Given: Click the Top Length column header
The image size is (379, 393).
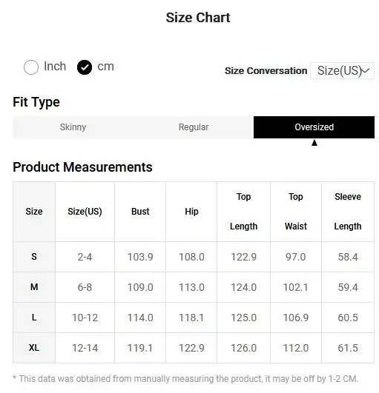Looking at the screenshot, I should 243,212.
